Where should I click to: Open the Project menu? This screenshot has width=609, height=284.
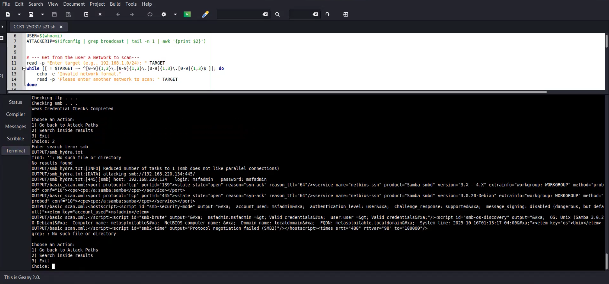pos(97,4)
